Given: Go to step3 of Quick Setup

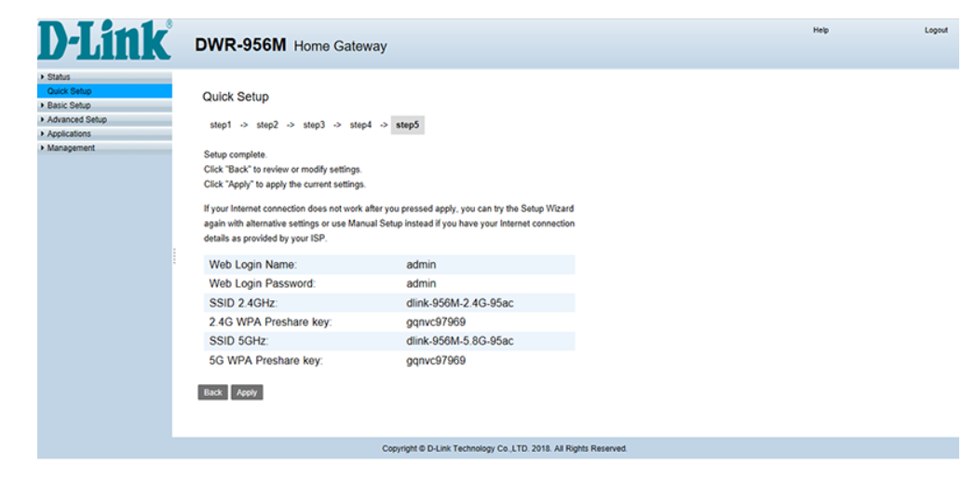Looking at the screenshot, I should click(314, 125).
